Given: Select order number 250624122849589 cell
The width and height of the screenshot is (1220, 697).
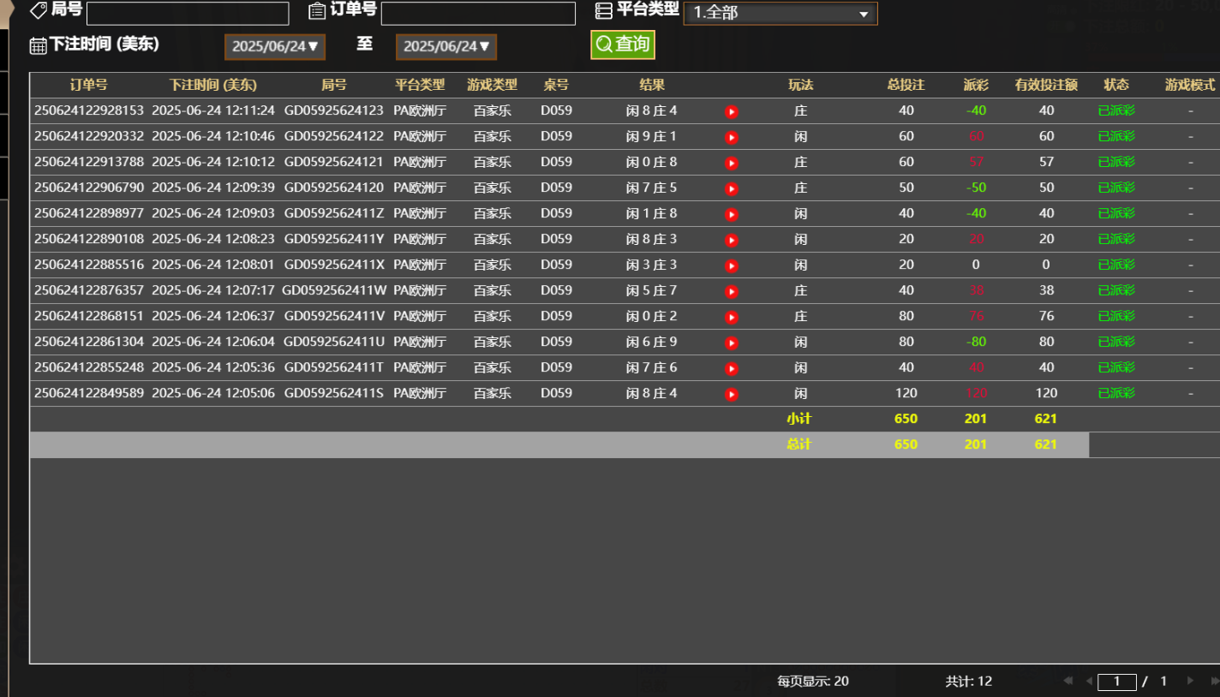Looking at the screenshot, I should click(x=89, y=393).
